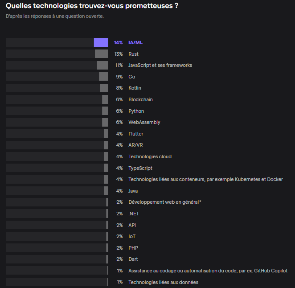Click the AR/VR label
295x288 pixels.
(135, 145)
